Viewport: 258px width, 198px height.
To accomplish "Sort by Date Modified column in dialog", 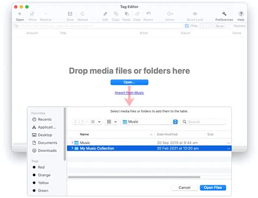I will [x=167, y=134].
